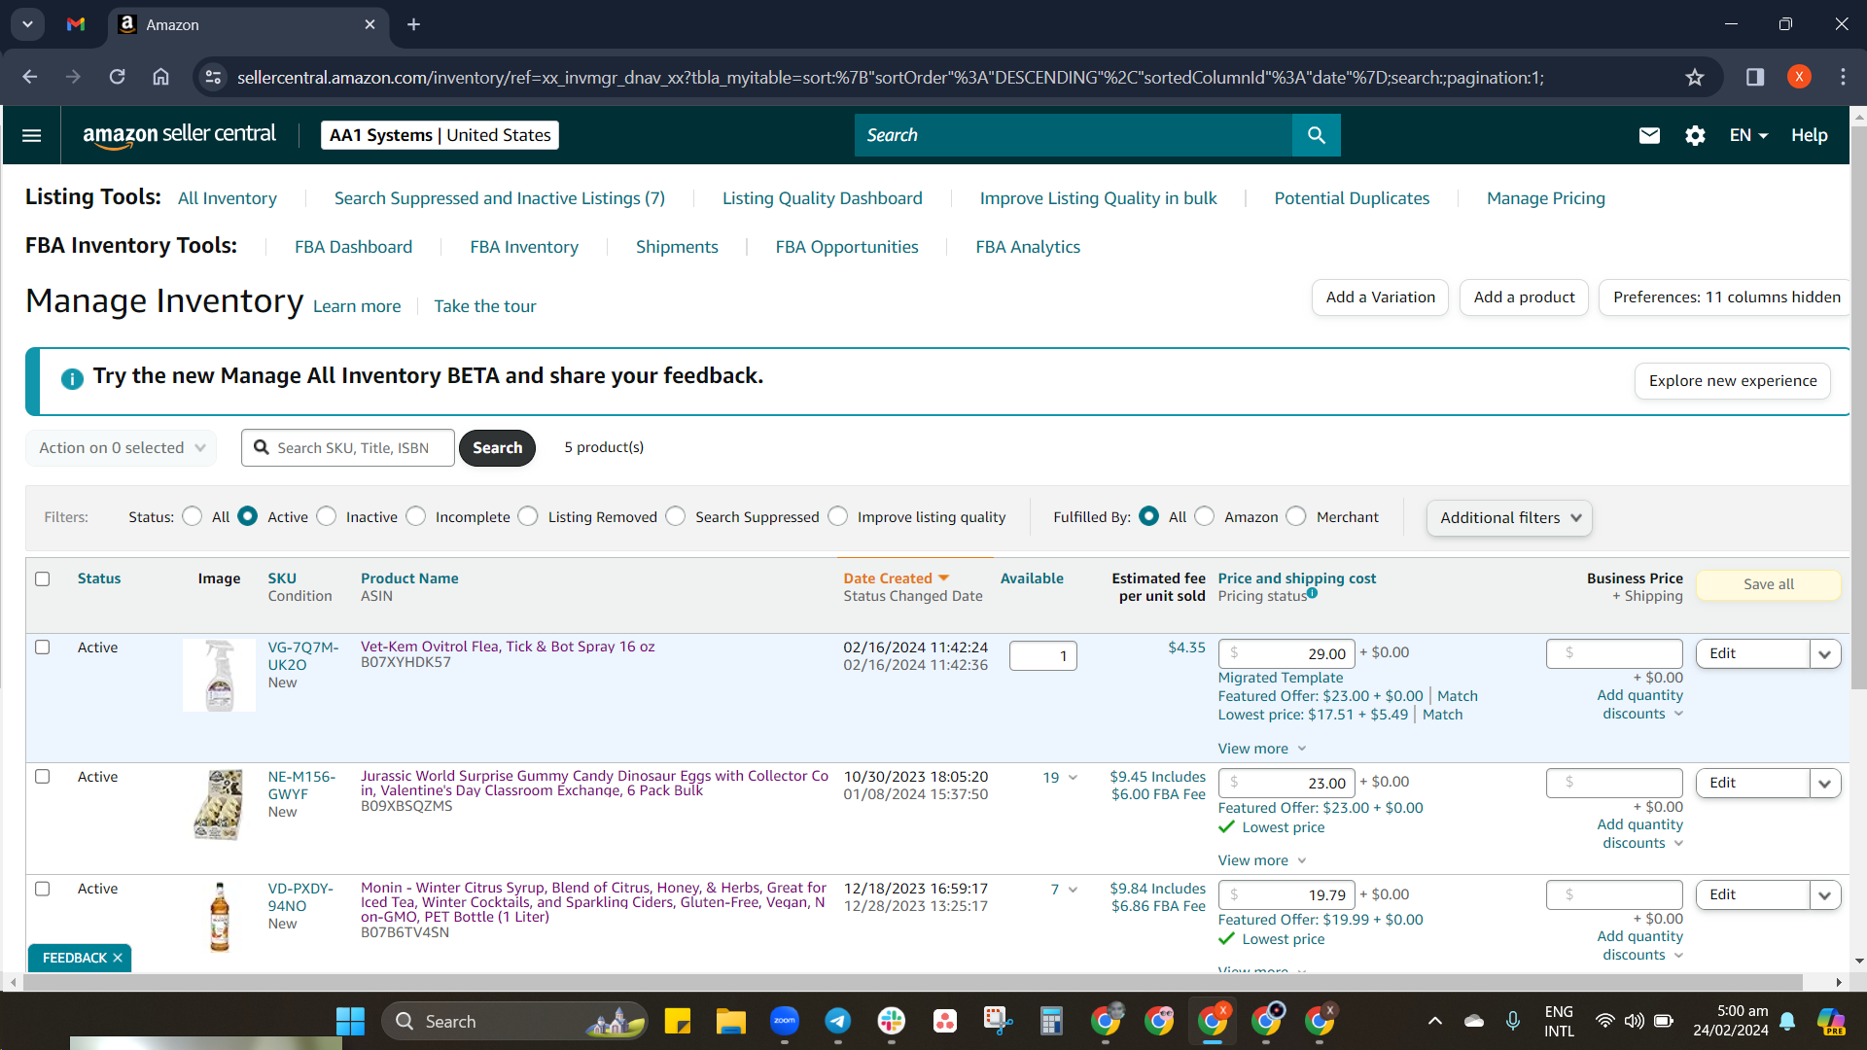Select the Monin Winter Citrus Syrup row checkbox
This screenshot has width=1867, height=1050.
42,889
